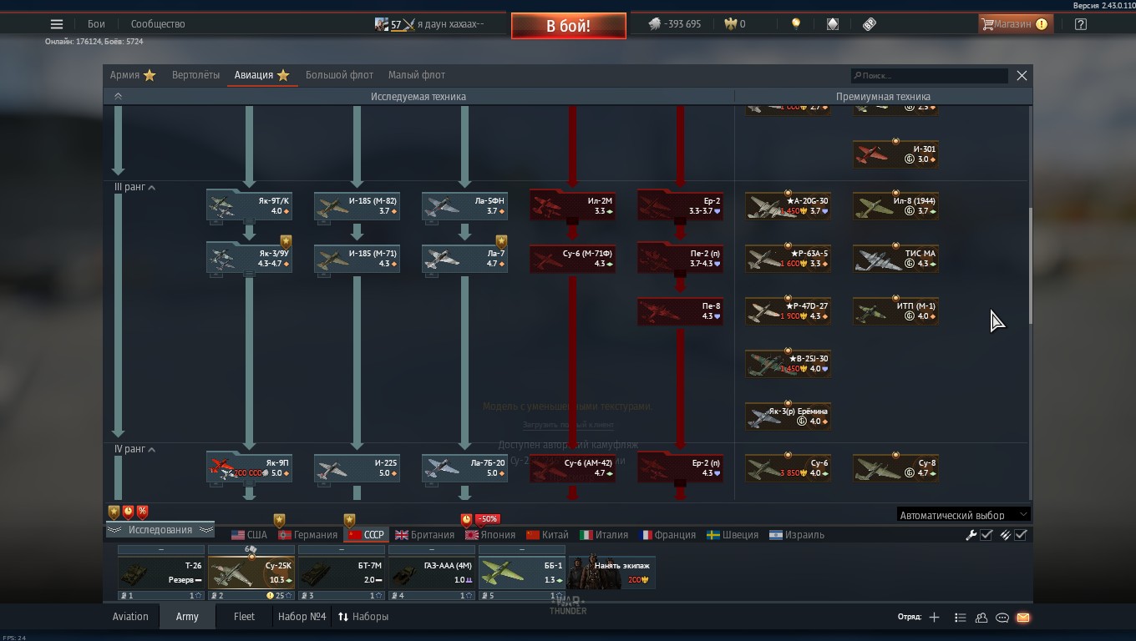The height and width of the screenshot is (641, 1136).
Task: Open the chat bubble icon
Action: pyautogui.click(x=1002, y=618)
